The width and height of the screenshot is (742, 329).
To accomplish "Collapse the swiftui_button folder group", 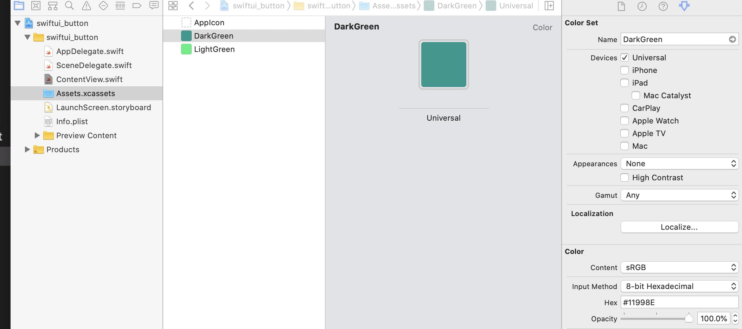I will (27, 37).
